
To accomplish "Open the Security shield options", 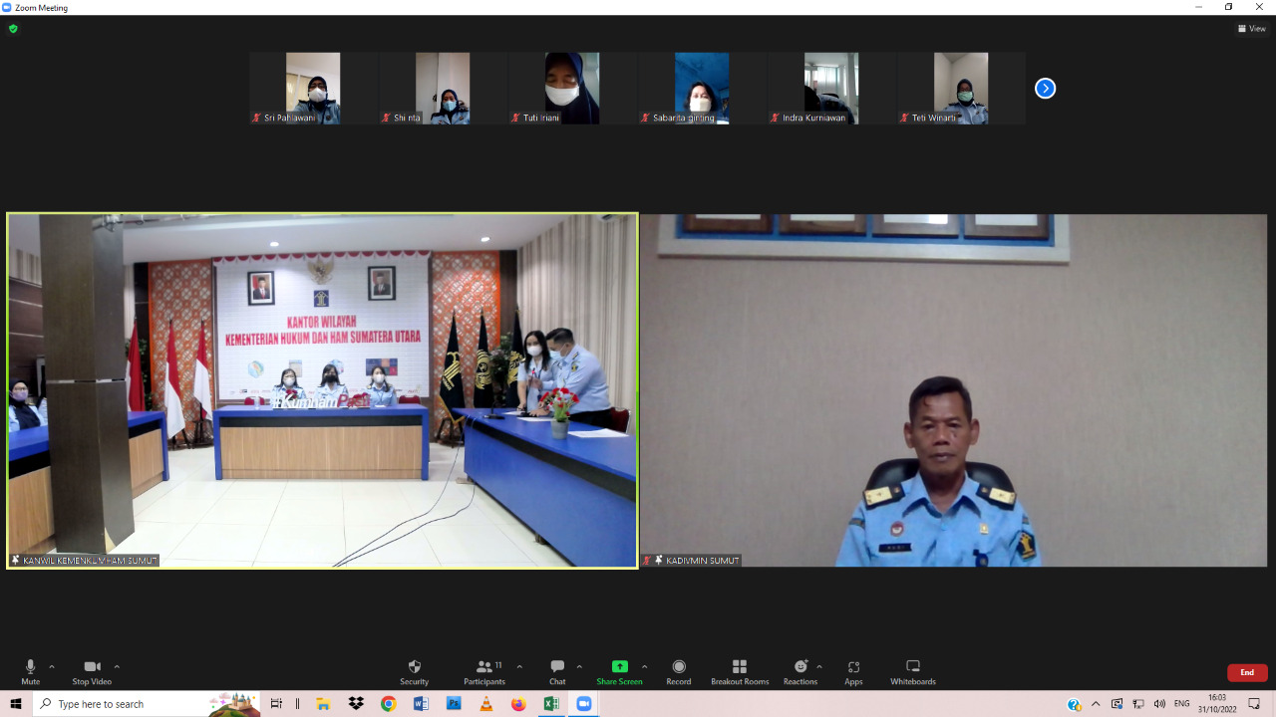I will [414, 671].
